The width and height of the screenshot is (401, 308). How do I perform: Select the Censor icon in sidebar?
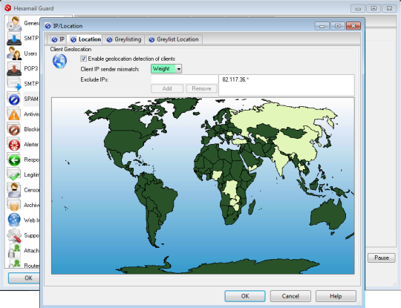(x=14, y=190)
